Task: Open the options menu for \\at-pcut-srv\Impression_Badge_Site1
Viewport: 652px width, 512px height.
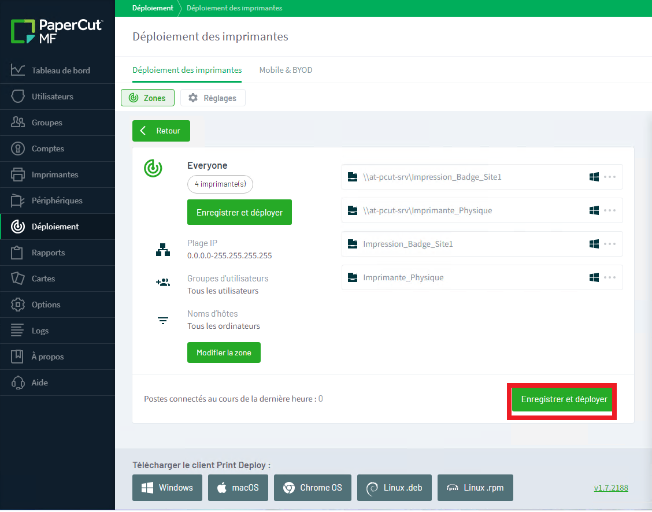Action: pyautogui.click(x=610, y=177)
